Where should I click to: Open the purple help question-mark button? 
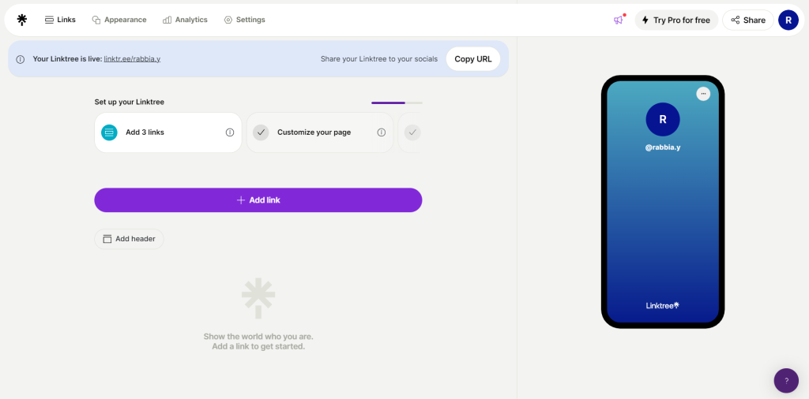pyautogui.click(x=786, y=380)
